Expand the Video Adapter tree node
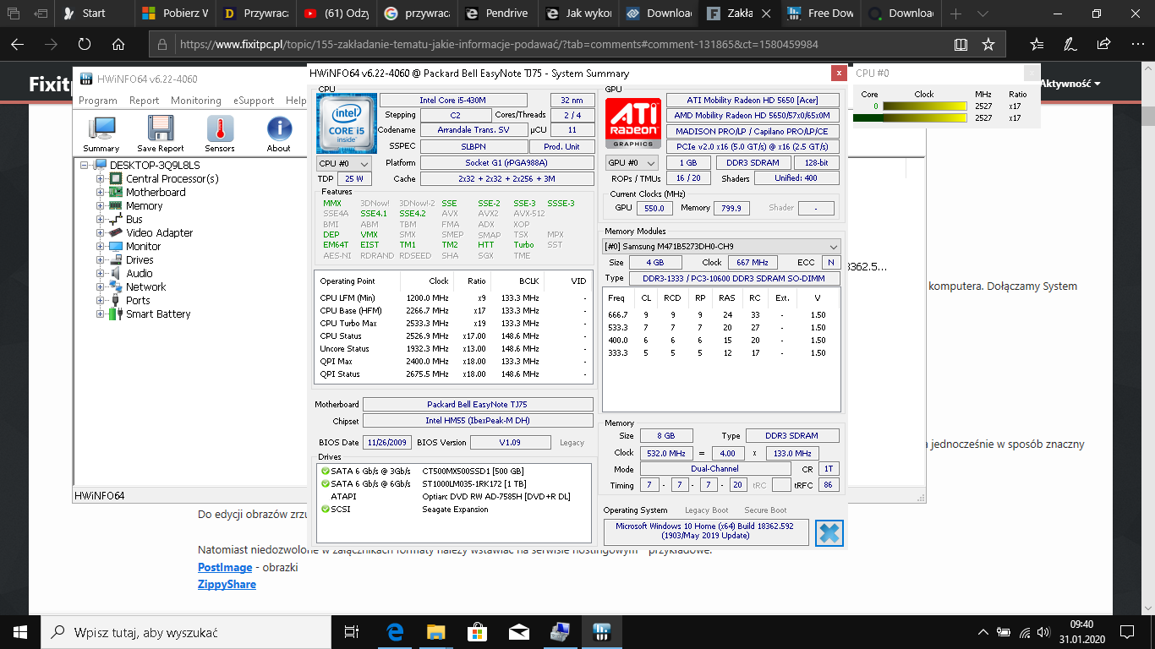Image resolution: width=1155 pixels, height=649 pixels. tap(101, 233)
